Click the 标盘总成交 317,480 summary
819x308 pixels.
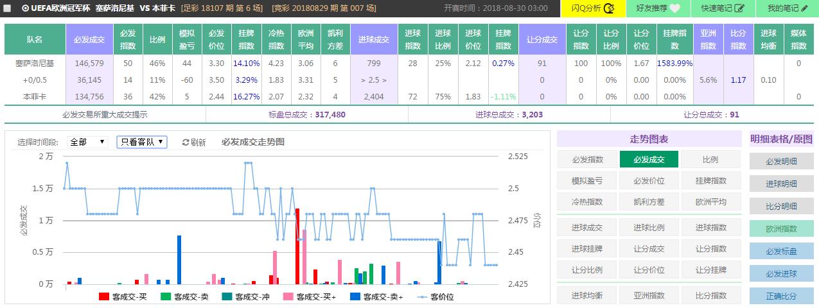pyautogui.click(x=307, y=115)
